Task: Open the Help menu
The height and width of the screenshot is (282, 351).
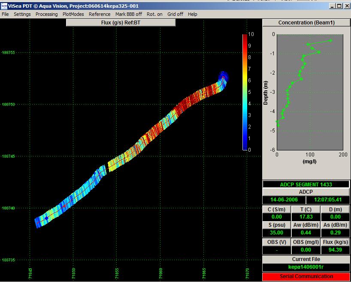Action: click(193, 14)
